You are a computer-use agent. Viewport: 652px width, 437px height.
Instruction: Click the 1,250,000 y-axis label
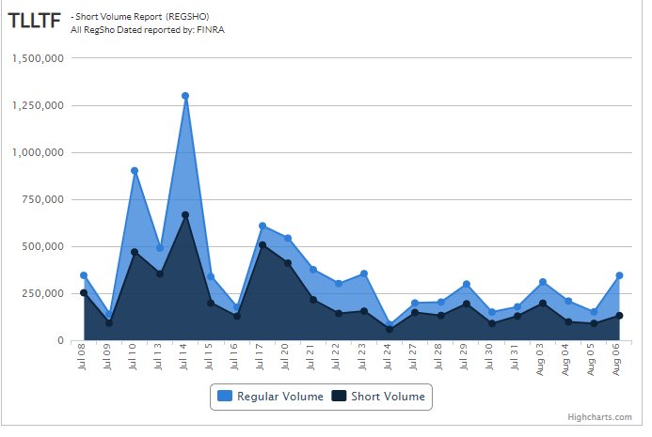[x=38, y=105]
